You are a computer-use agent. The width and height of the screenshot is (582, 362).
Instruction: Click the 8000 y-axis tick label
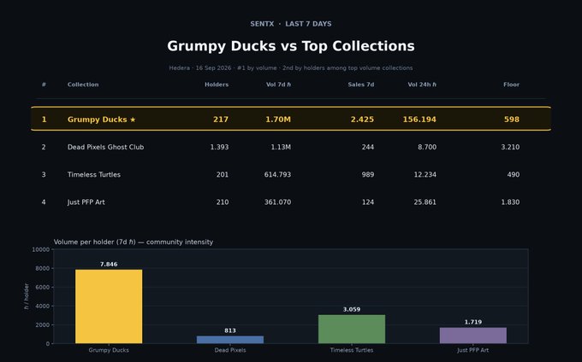tap(42, 268)
